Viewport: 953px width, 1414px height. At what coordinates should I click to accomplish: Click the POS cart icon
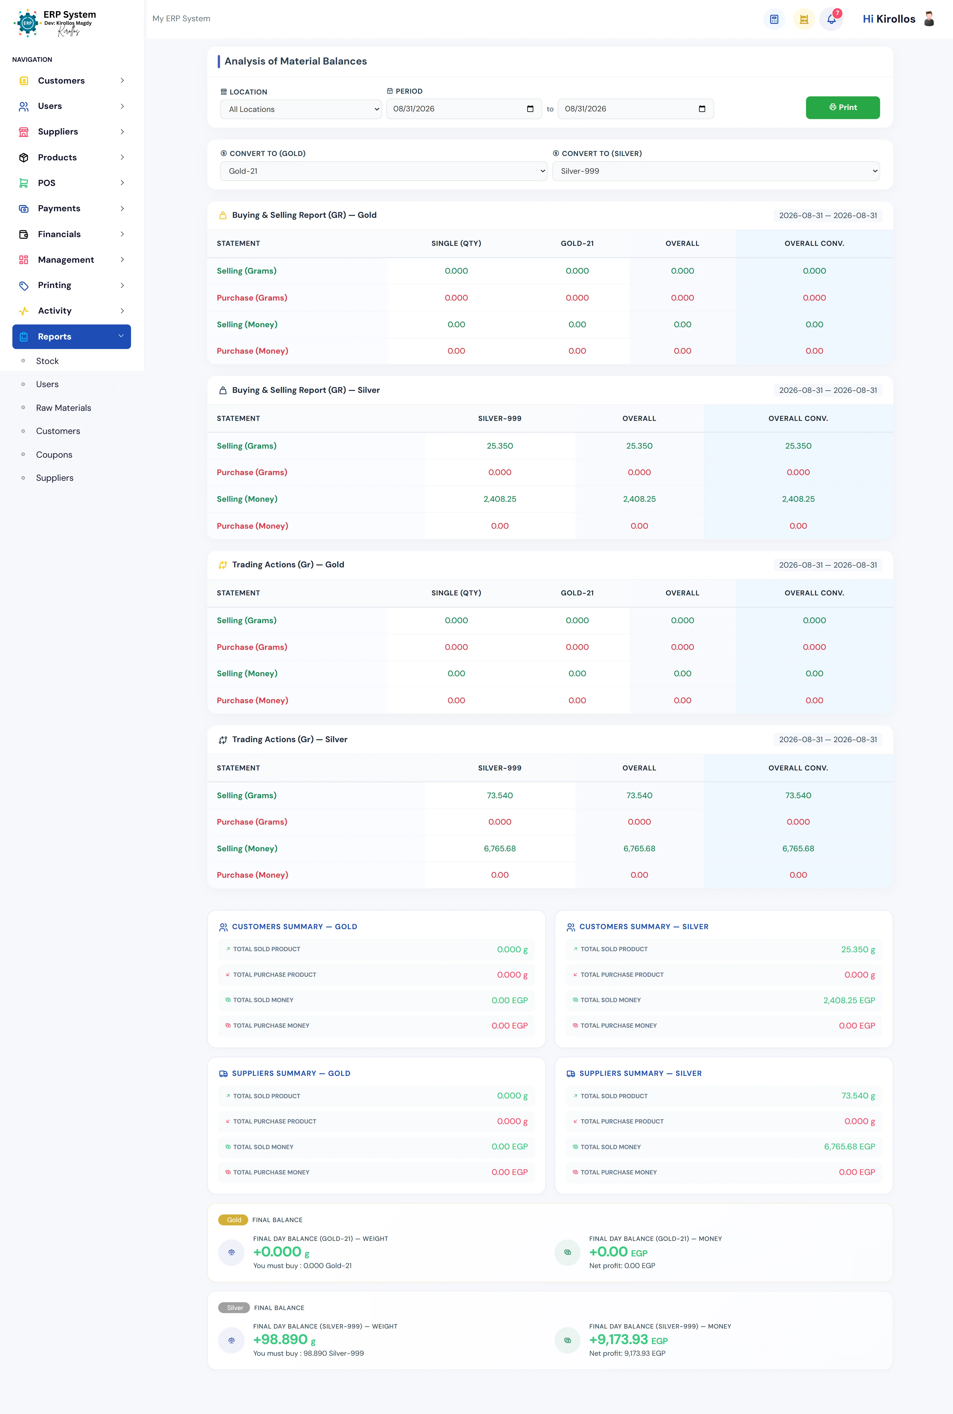(24, 183)
